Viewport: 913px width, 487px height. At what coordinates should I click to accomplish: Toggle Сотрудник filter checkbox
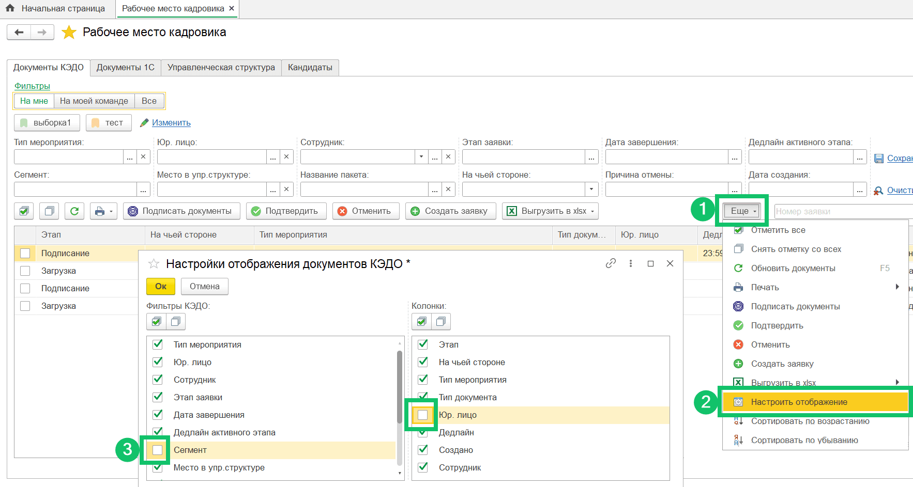158,380
